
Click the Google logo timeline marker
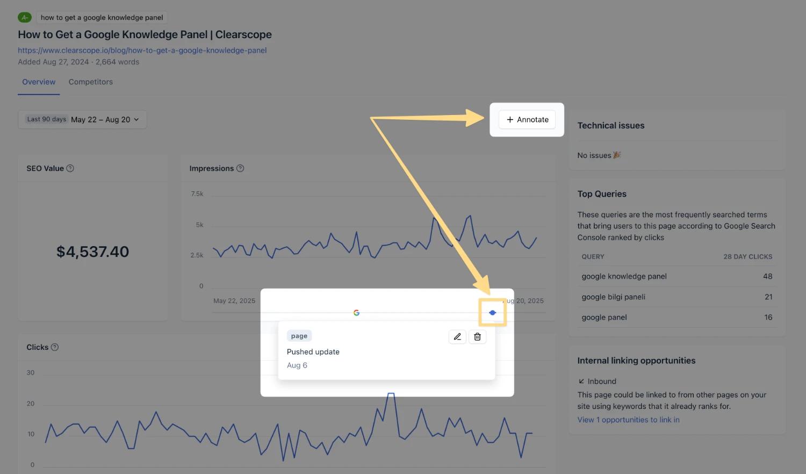tap(356, 313)
